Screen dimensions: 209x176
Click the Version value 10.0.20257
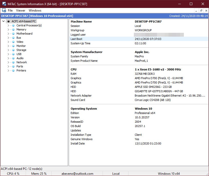(142, 117)
